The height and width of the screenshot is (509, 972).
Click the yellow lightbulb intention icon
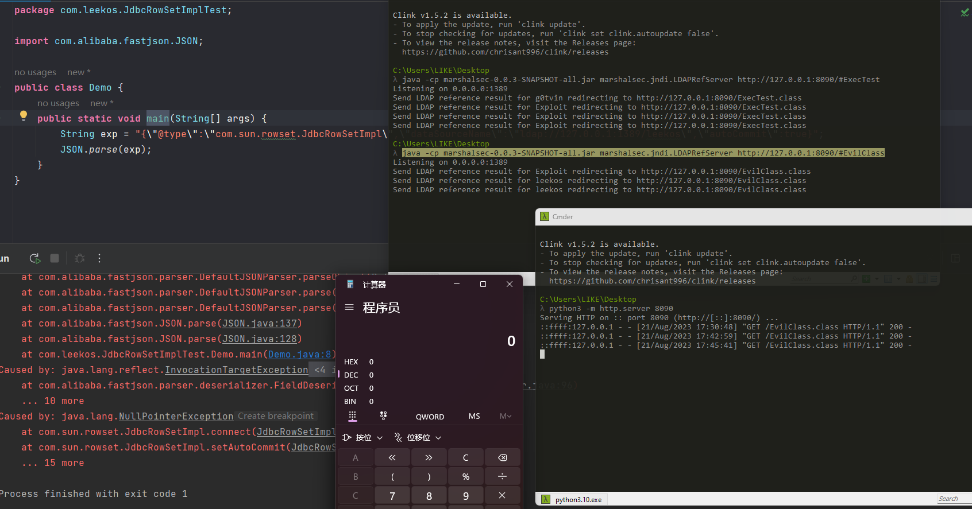[24, 115]
